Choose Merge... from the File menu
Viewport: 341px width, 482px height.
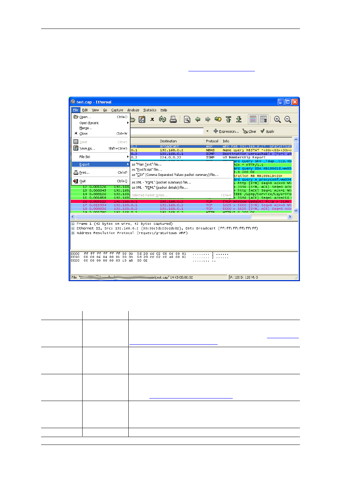pyautogui.click(x=101, y=128)
